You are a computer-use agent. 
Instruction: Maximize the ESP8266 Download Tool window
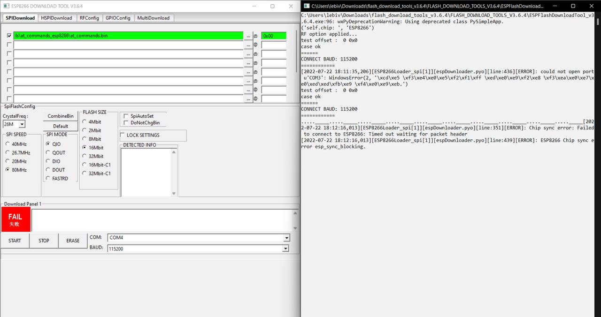(272, 6)
